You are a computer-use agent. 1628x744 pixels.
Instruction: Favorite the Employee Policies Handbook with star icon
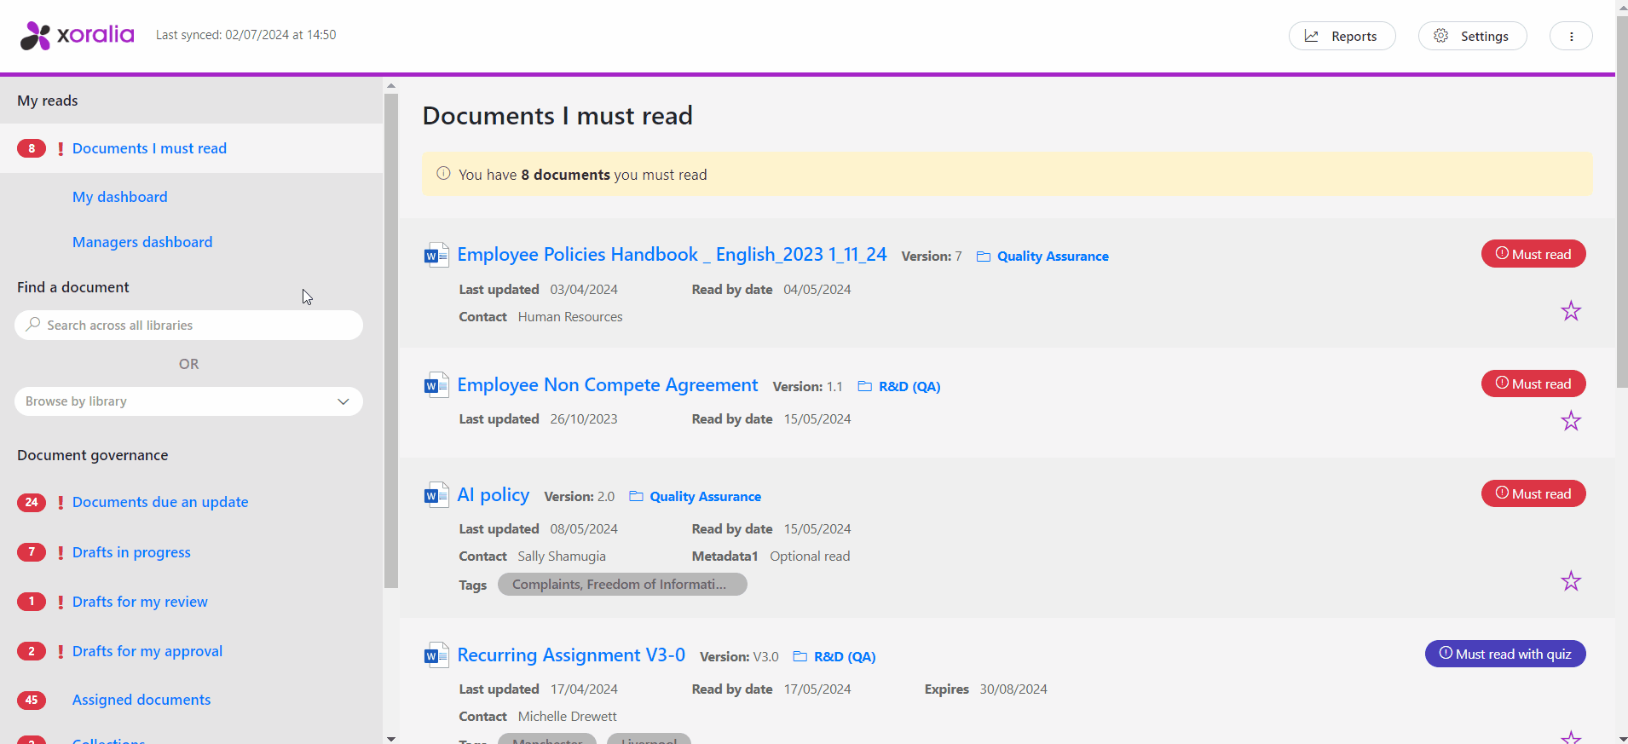coord(1571,311)
